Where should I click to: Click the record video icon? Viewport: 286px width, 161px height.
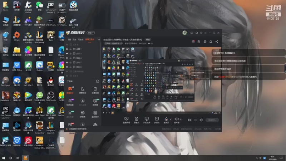click(x=190, y=120)
